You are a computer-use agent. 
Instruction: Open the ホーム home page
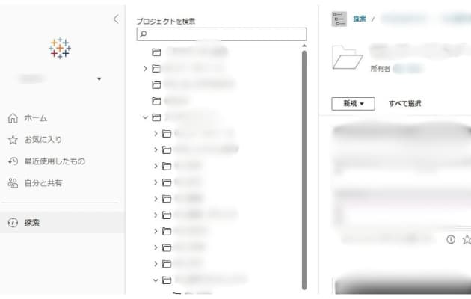coord(35,118)
